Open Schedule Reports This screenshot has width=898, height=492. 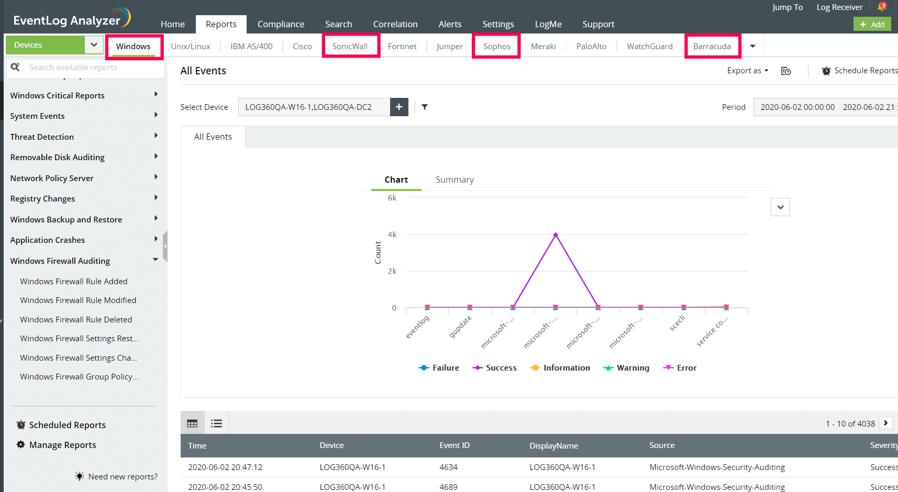[x=859, y=71]
